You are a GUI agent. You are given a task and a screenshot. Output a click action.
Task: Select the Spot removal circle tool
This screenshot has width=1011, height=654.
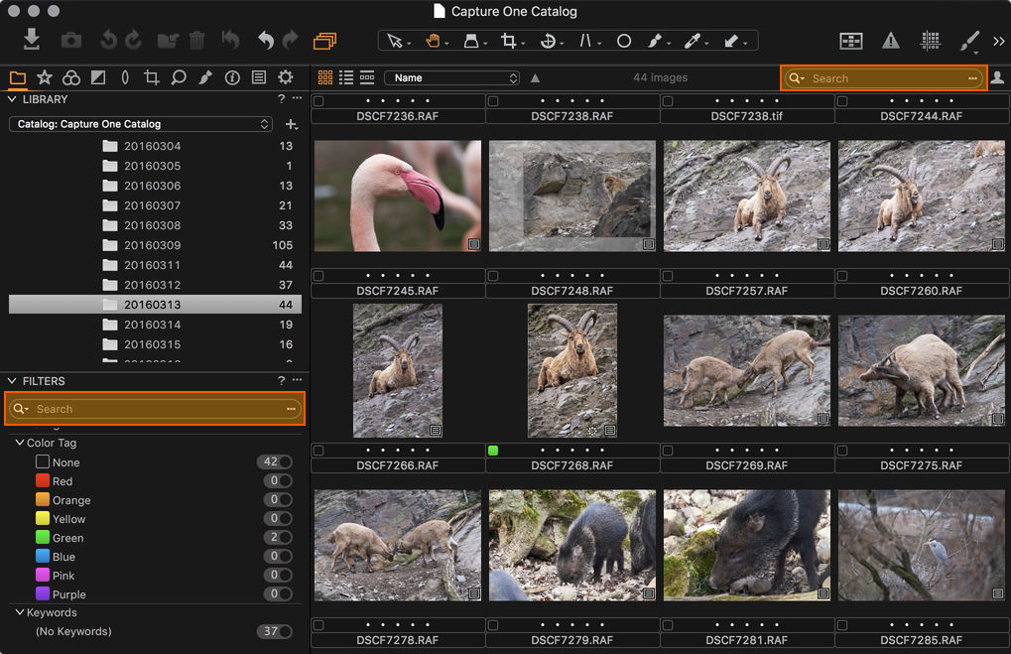623,41
